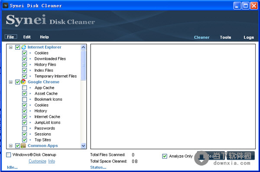The image size is (260, 172).
Task: Click the Common Apps group icon
Action: point(23,146)
